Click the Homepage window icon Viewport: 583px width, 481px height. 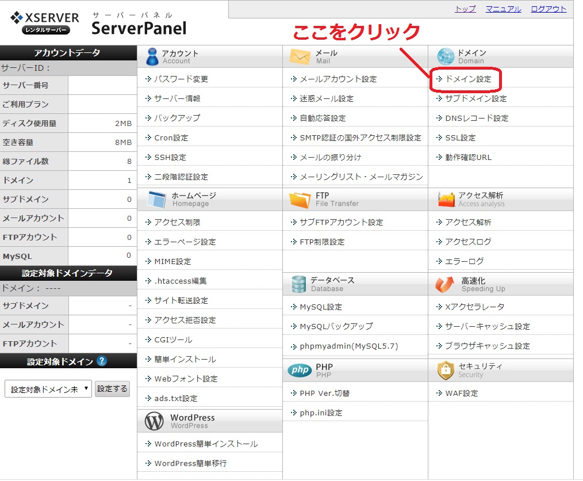click(156, 200)
